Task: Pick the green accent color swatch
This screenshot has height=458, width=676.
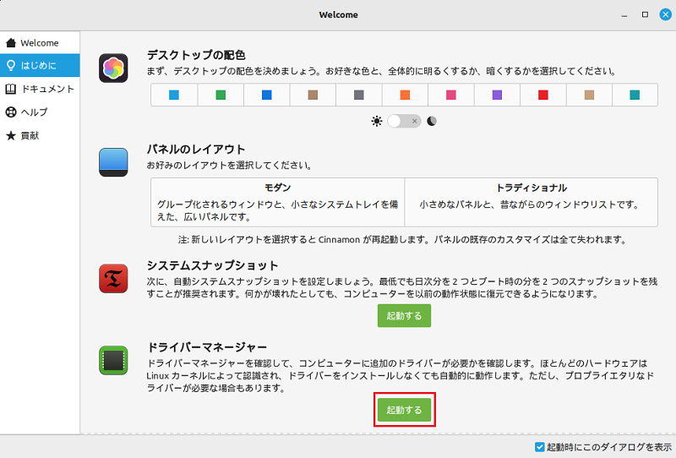Action: 221,95
